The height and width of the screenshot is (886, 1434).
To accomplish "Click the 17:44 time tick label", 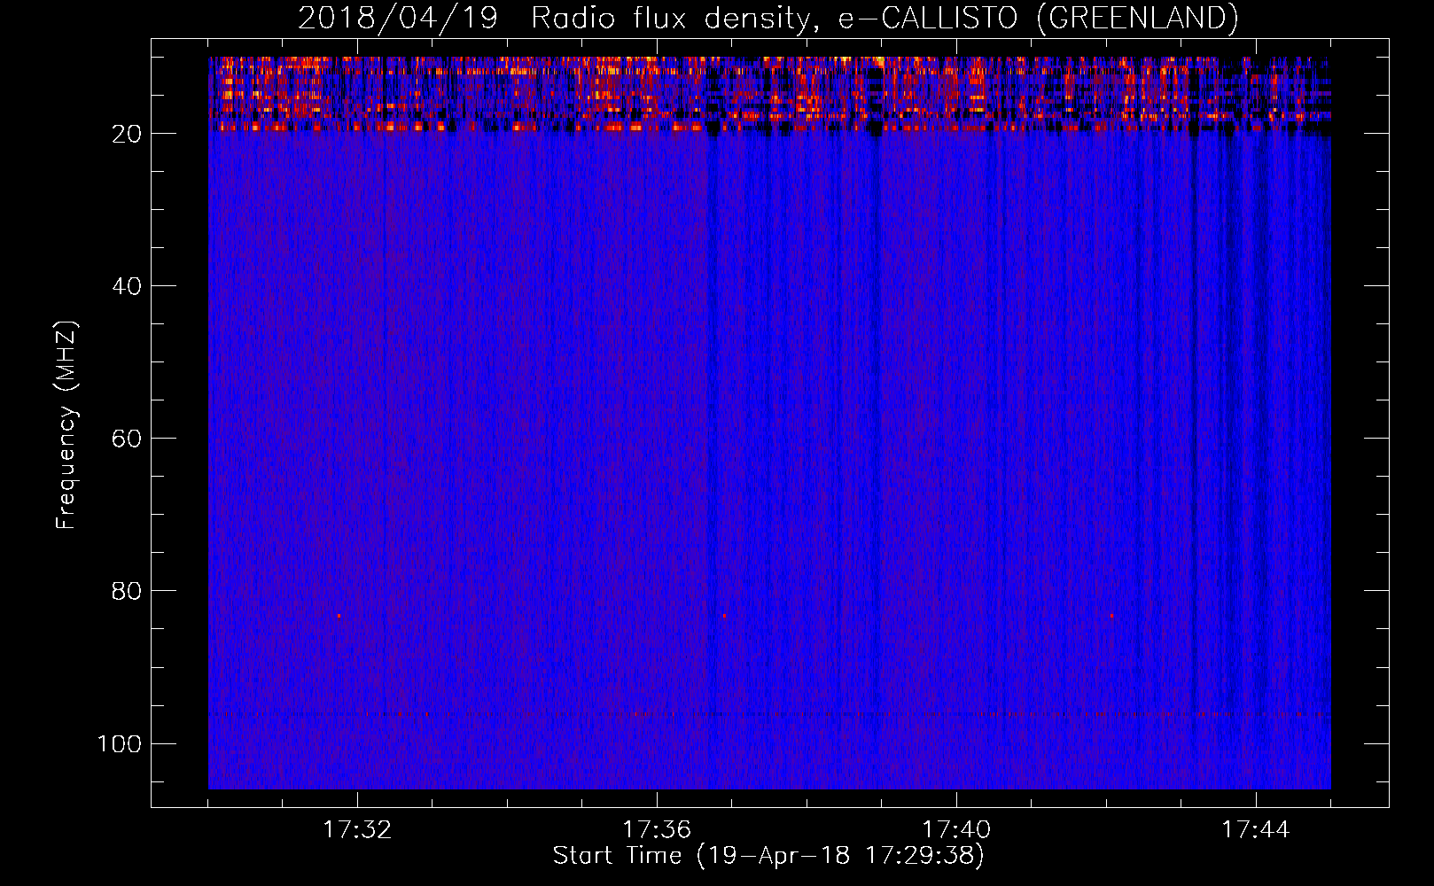I will [x=1256, y=830].
